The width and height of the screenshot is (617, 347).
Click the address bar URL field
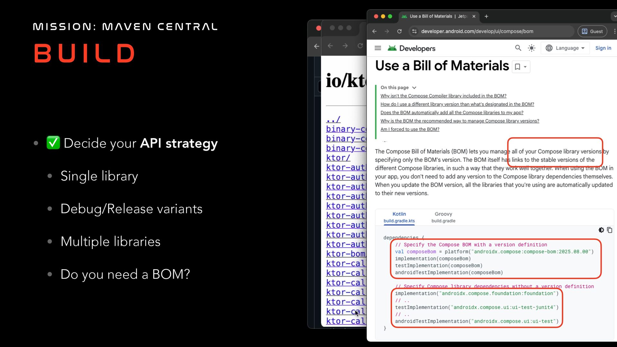477,31
